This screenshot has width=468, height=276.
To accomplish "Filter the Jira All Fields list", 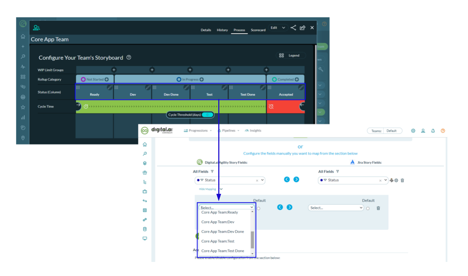I will [337, 172].
